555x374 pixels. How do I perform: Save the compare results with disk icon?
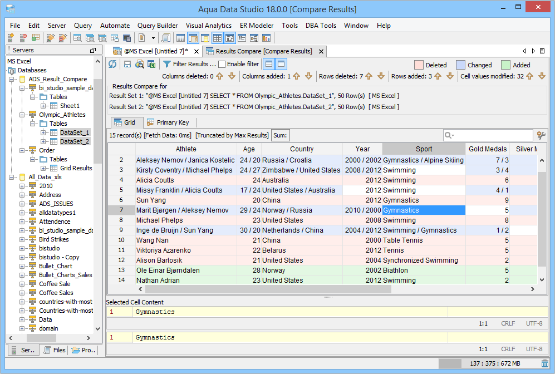pos(127,64)
